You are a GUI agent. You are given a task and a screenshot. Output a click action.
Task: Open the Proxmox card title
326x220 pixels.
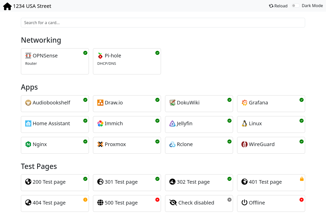(115, 144)
